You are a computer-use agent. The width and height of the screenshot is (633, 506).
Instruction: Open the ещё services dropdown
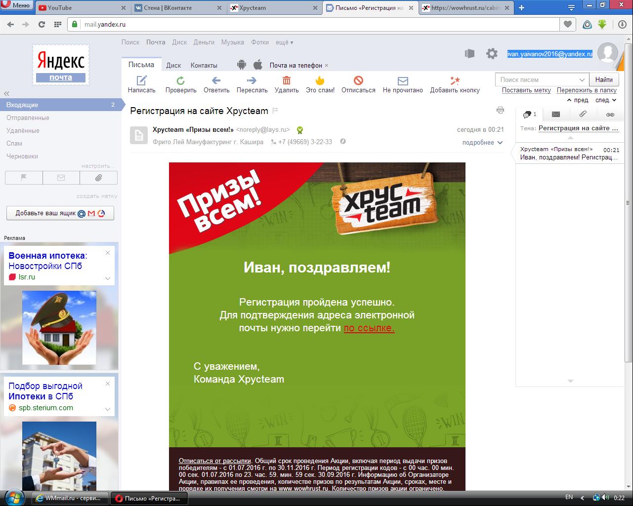pyautogui.click(x=284, y=42)
